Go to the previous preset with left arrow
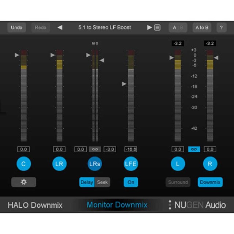The image size is (234, 234). pos(60,27)
